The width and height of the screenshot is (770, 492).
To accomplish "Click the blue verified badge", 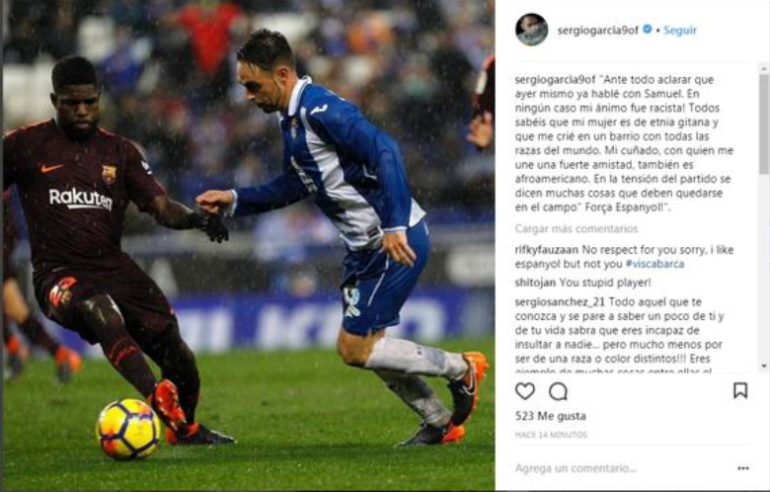I will click(x=648, y=30).
